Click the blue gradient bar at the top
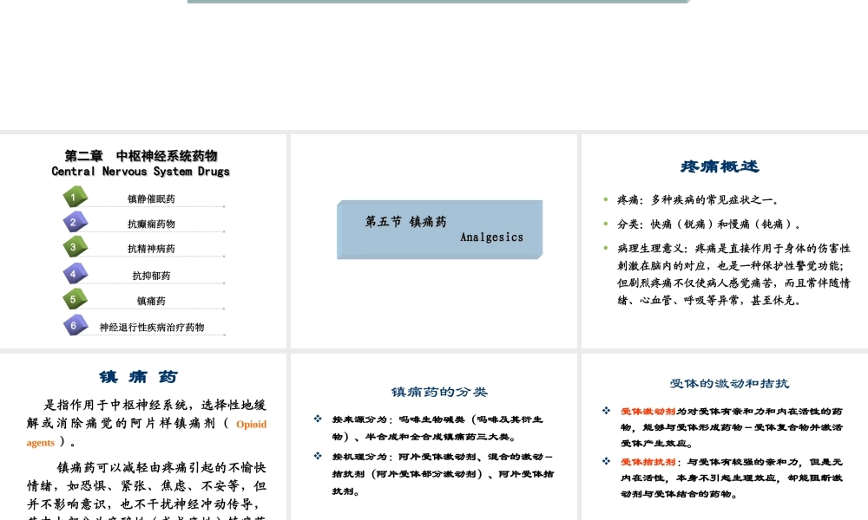The width and height of the screenshot is (868, 520). click(439, 2)
